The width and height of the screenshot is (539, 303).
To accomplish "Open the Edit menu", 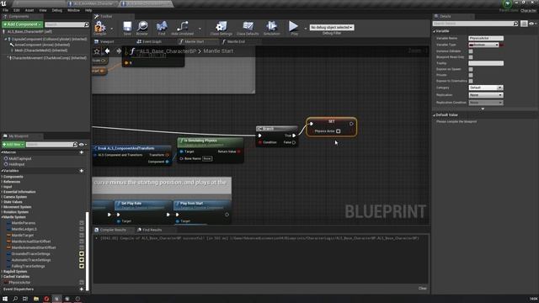I will coord(17,10).
